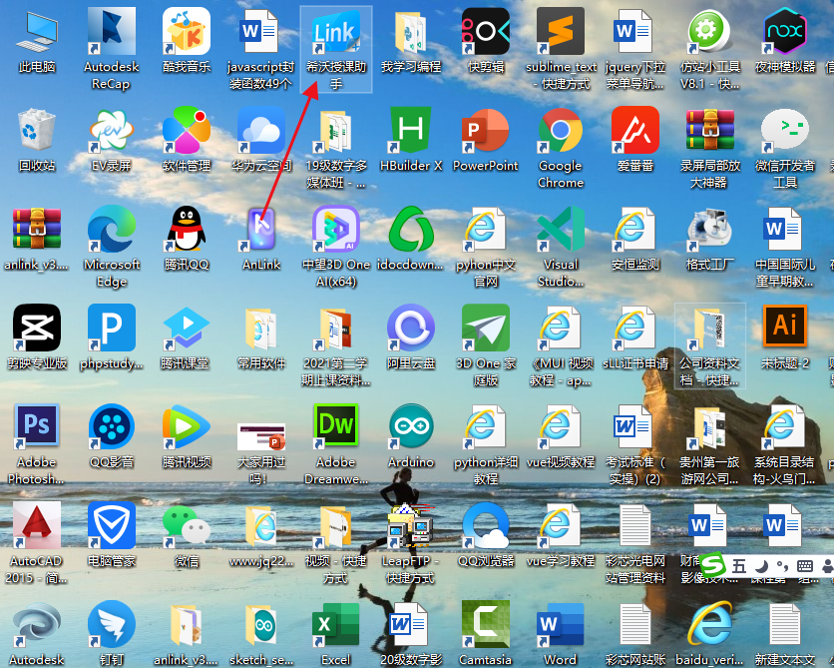Select the Excel shortcut icon

[x=335, y=624]
